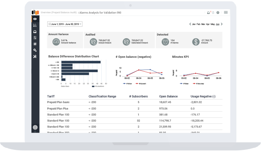Select the Apr month tab
Image resolution: width=261 pixels, height=151 pixels.
(208, 24)
